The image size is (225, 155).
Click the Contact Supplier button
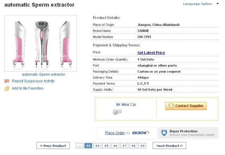pyautogui.click(x=186, y=106)
